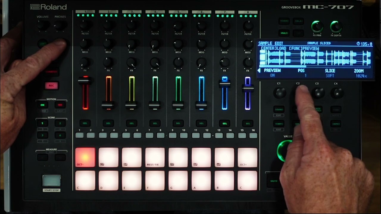
Task: Turn the FX PRM knob
Action: point(317,27)
